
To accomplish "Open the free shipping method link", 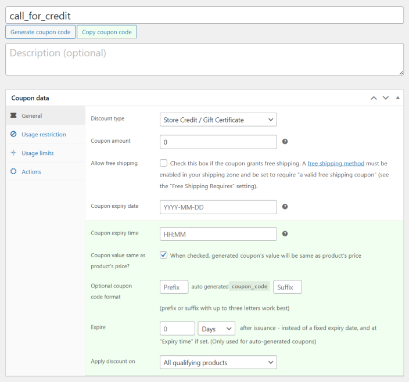I will click(x=335, y=164).
